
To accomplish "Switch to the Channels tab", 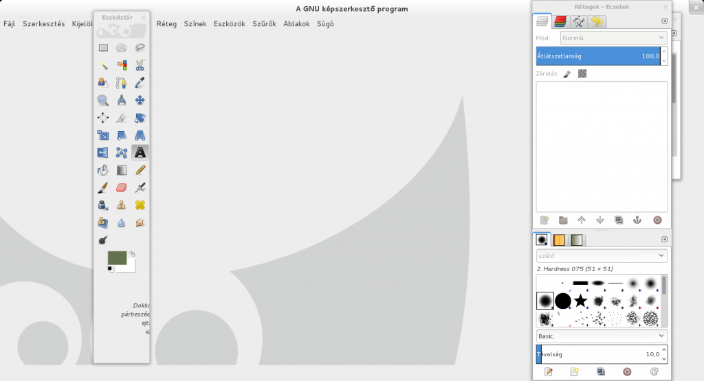I will click(x=560, y=21).
